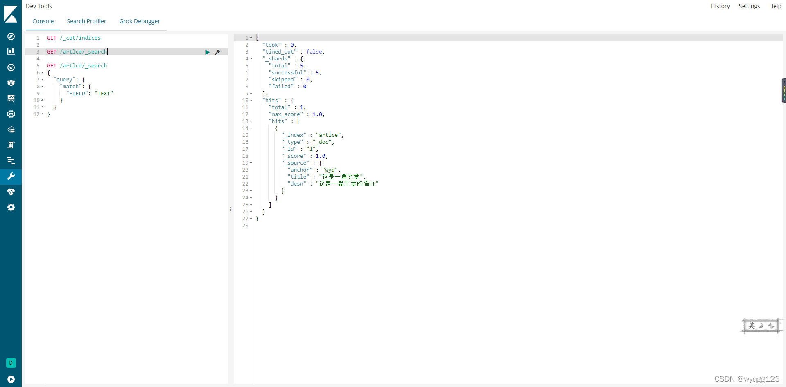Screen dimensions: 786x387
Task: Click the "skipped" : 0 response line
Action: 290,80
